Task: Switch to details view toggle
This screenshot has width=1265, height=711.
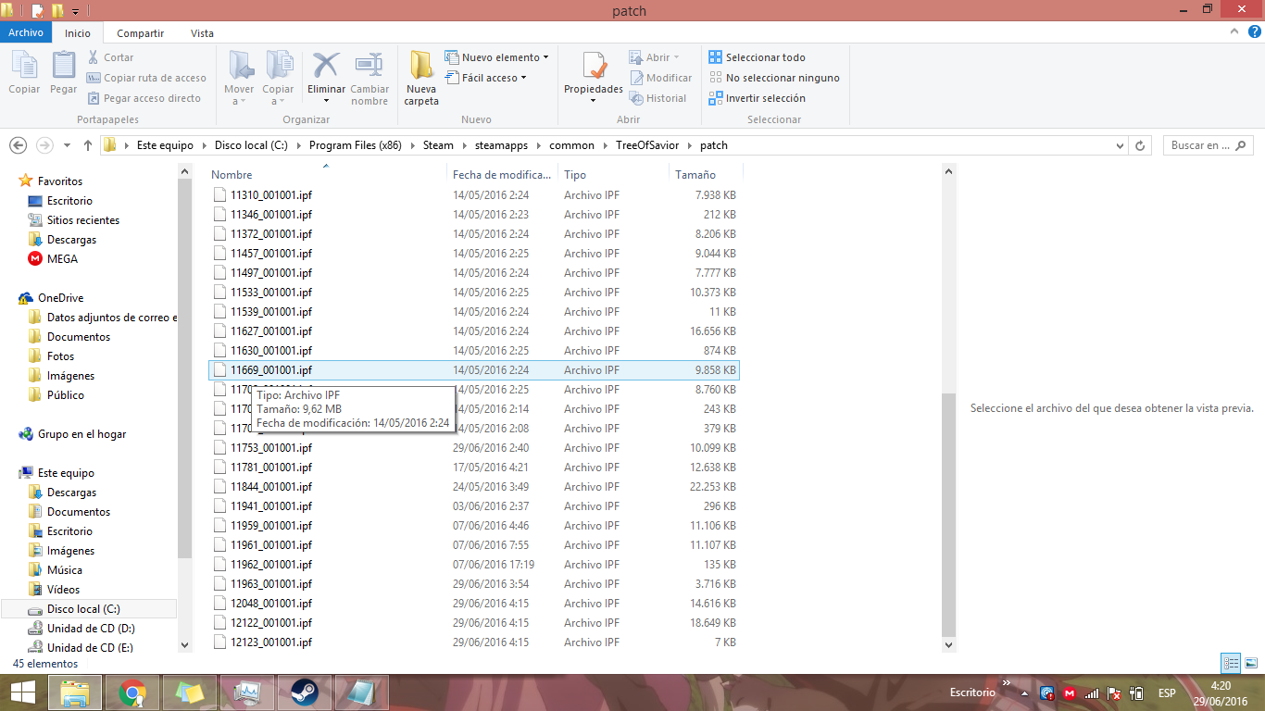Action: click(1231, 663)
